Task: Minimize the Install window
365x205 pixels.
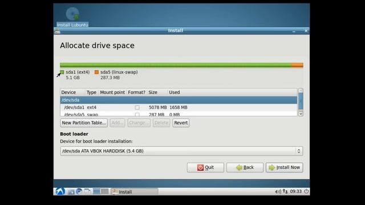Action: (x=294, y=31)
